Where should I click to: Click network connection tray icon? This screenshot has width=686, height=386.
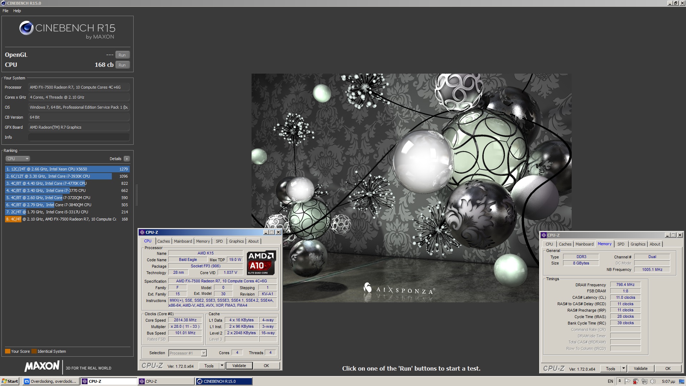point(644,381)
